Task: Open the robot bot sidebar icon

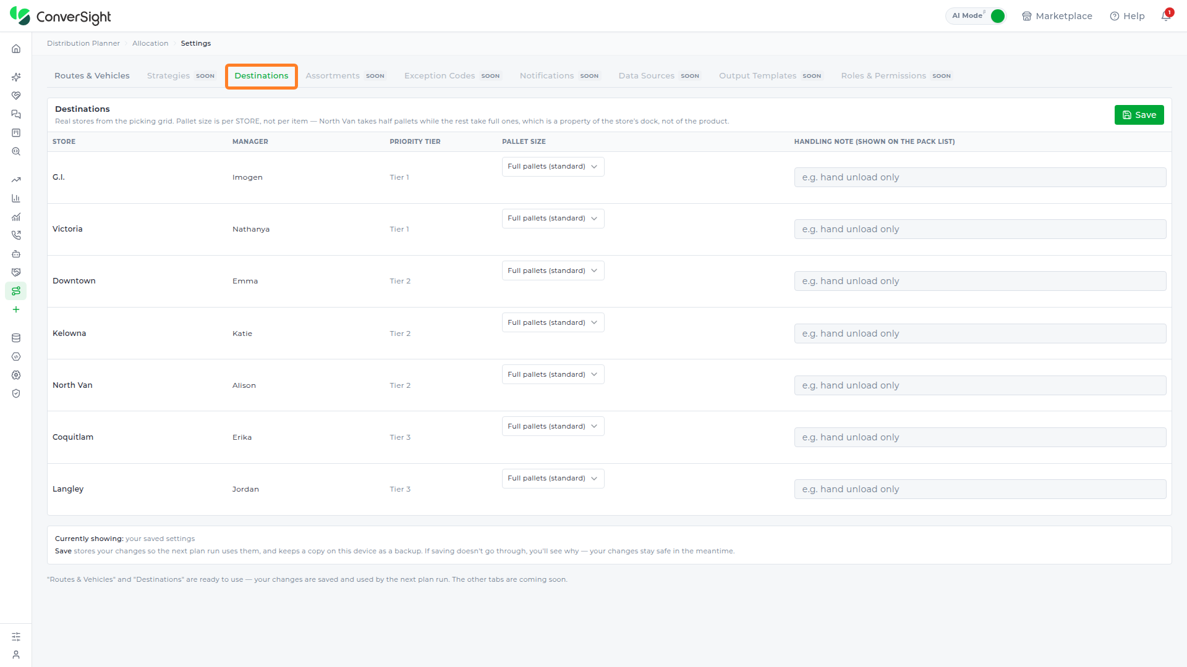Action: [x=16, y=254]
